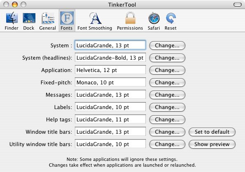Change the Fixed-pitch Monaco font
The height and width of the screenshot is (172, 245).
(167, 83)
